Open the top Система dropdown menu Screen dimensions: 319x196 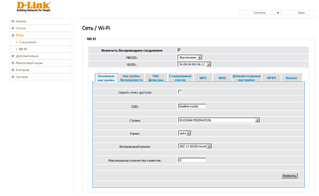pos(260,13)
